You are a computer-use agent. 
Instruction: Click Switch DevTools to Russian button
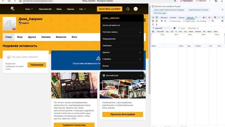click(198, 10)
